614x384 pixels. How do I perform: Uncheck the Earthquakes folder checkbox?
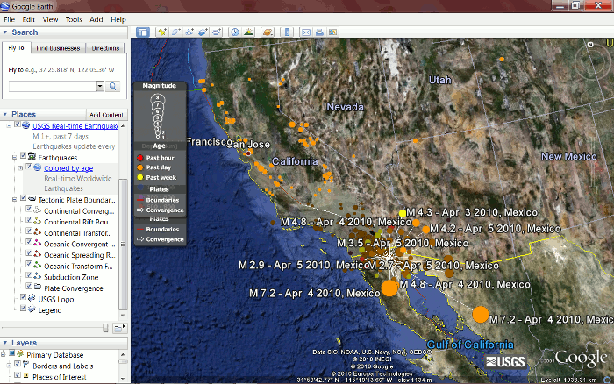pos(23,156)
